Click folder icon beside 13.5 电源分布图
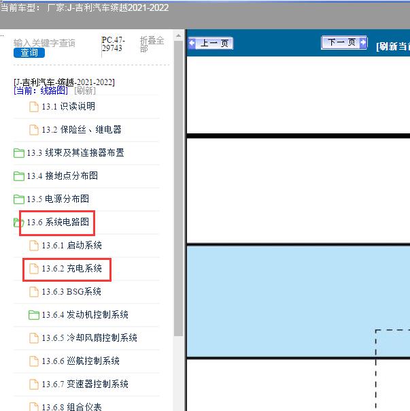410x411 pixels. click(19, 199)
